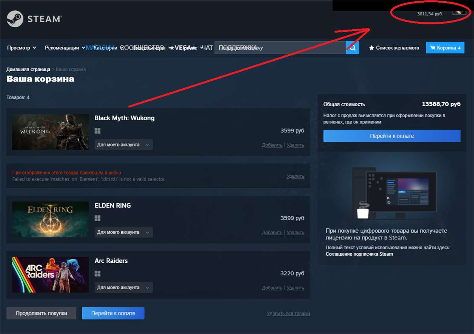Click 'Перейти к оплате' in the total panel
This screenshot has width=474, height=334.
point(392,136)
